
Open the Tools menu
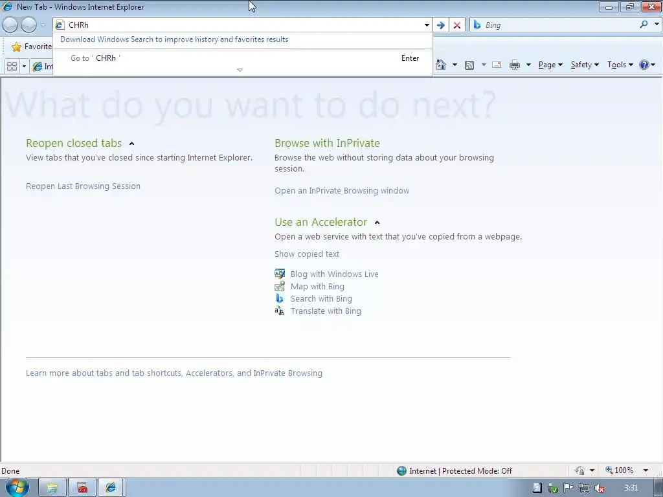click(x=620, y=65)
